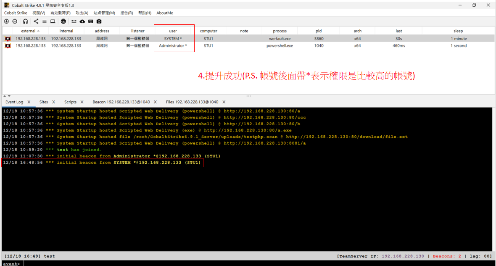Show credentials via the password dots icon
Screen dimensions: 496x266
74,21
